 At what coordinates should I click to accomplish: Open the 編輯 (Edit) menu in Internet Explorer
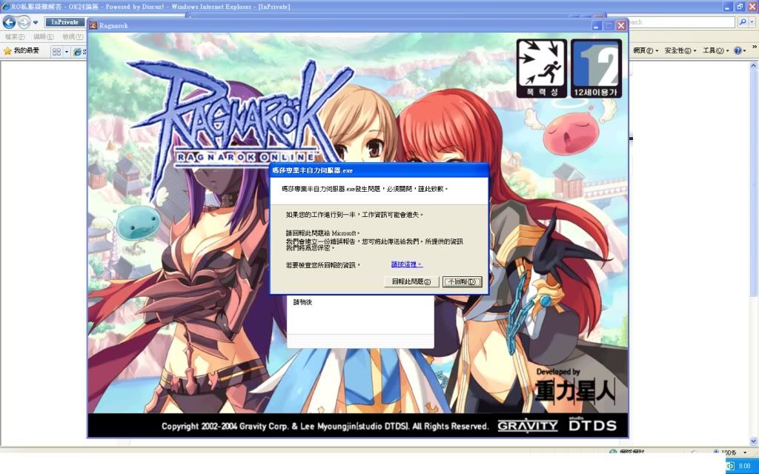44,37
